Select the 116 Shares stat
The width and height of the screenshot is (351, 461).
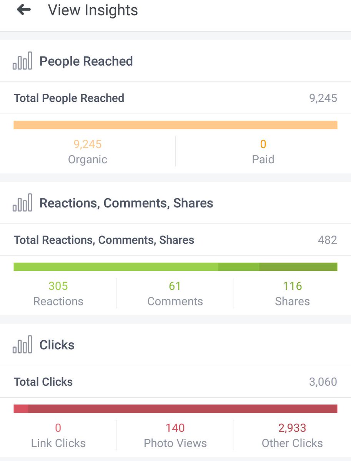click(x=292, y=293)
